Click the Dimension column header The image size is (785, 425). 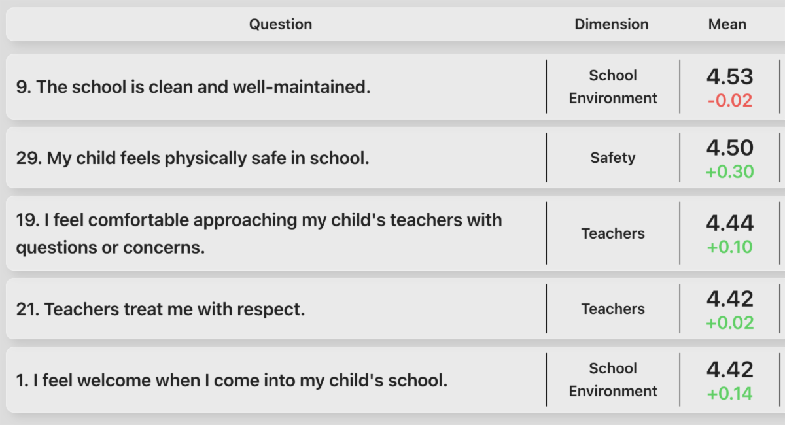(x=612, y=25)
